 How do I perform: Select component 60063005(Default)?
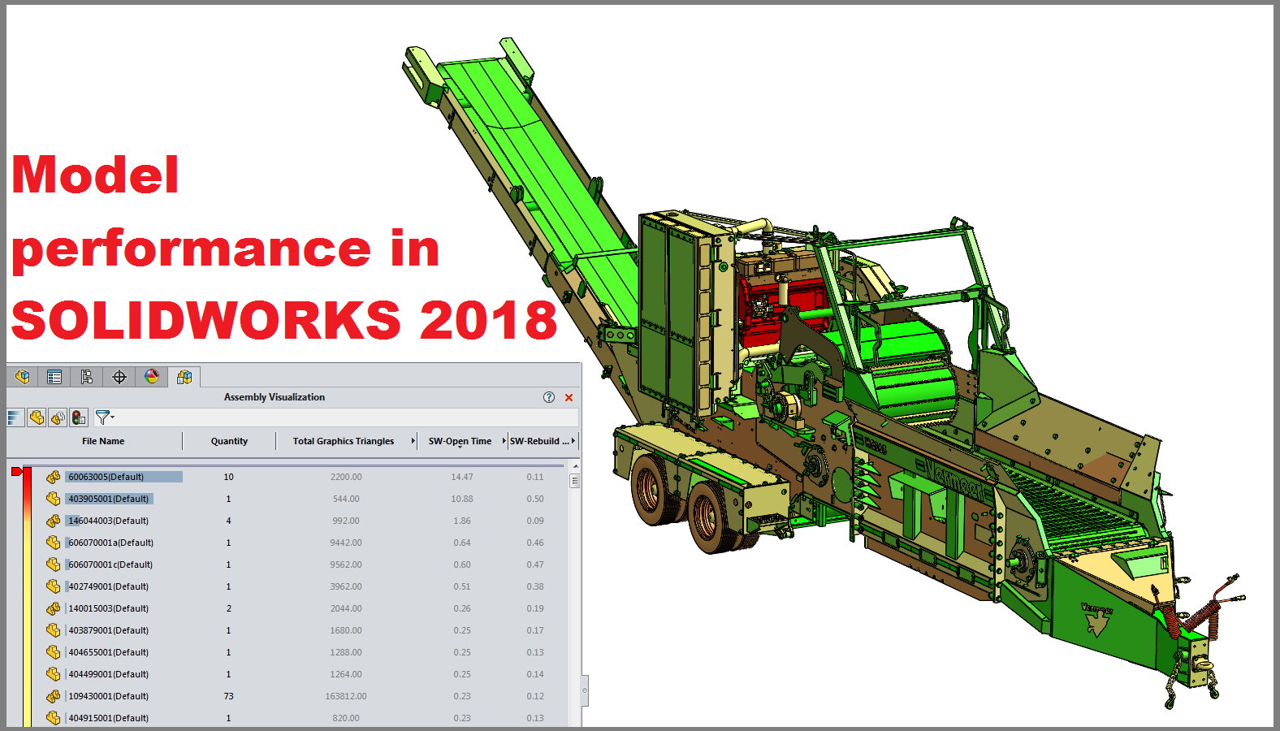point(106,477)
